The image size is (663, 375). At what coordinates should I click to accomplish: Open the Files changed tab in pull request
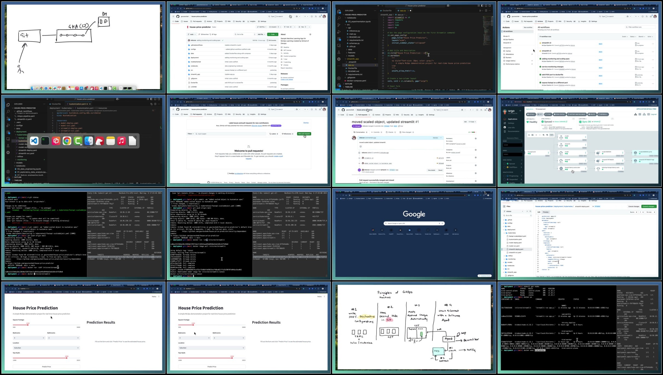(407, 132)
